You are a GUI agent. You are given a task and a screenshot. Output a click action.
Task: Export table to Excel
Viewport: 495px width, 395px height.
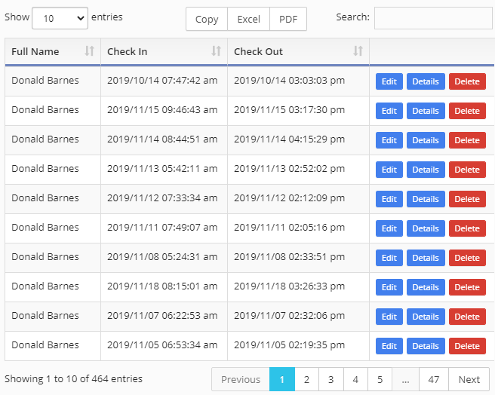(248, 20)
